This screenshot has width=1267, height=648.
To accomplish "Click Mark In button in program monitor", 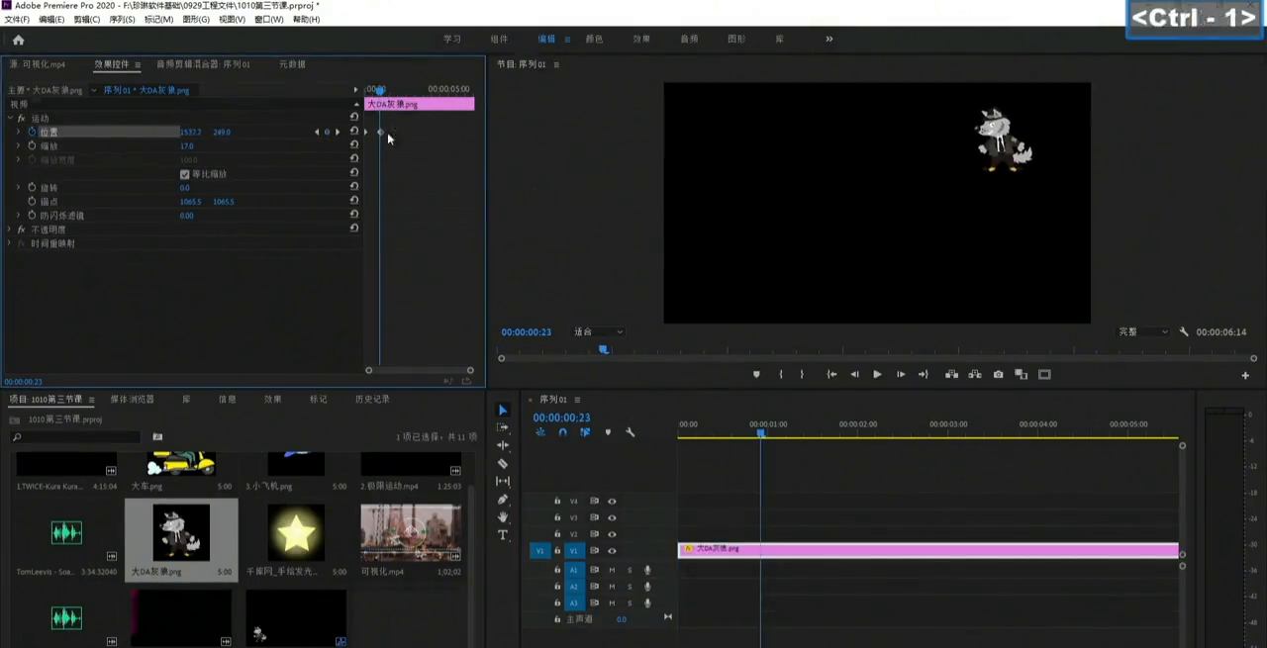I will coord(781,375).
